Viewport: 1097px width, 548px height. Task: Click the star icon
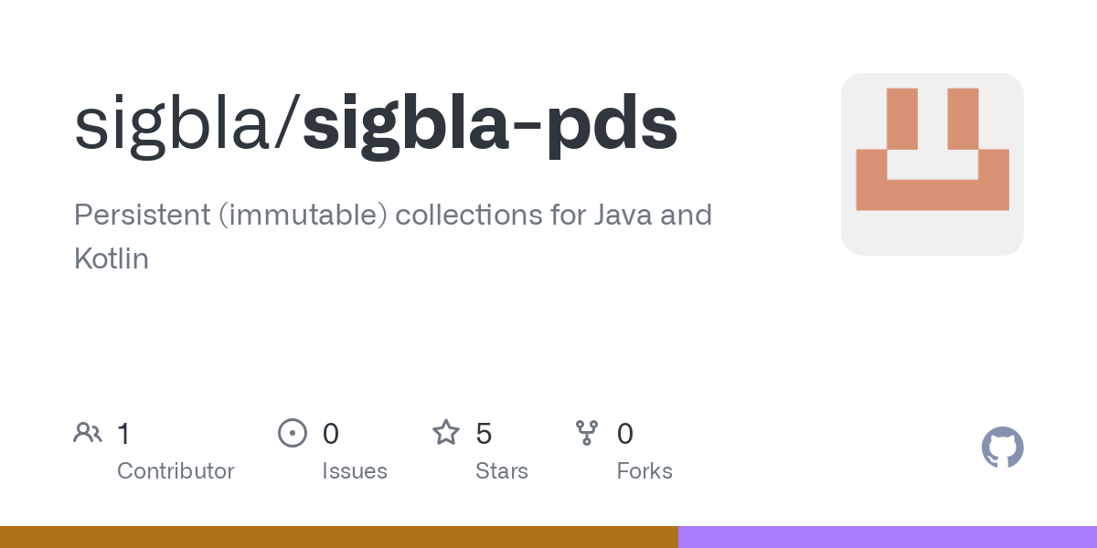(x=446, y=433)
